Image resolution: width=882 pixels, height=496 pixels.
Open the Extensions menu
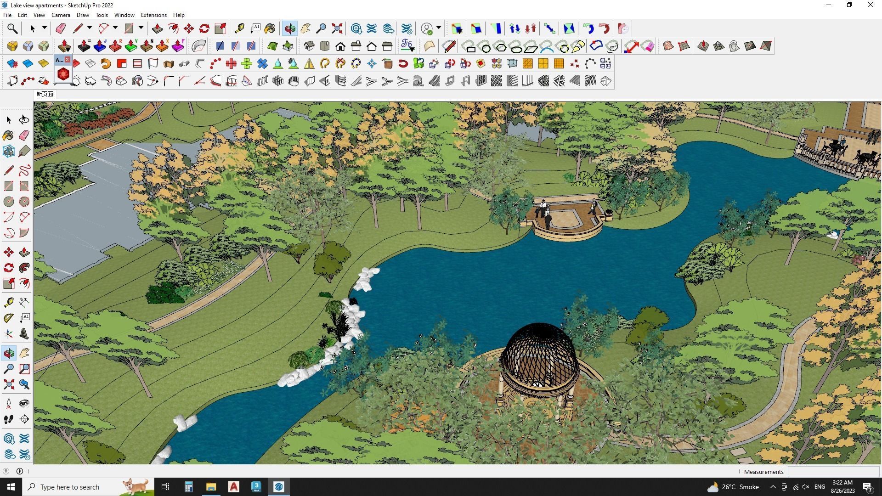(x=153, y=15)
